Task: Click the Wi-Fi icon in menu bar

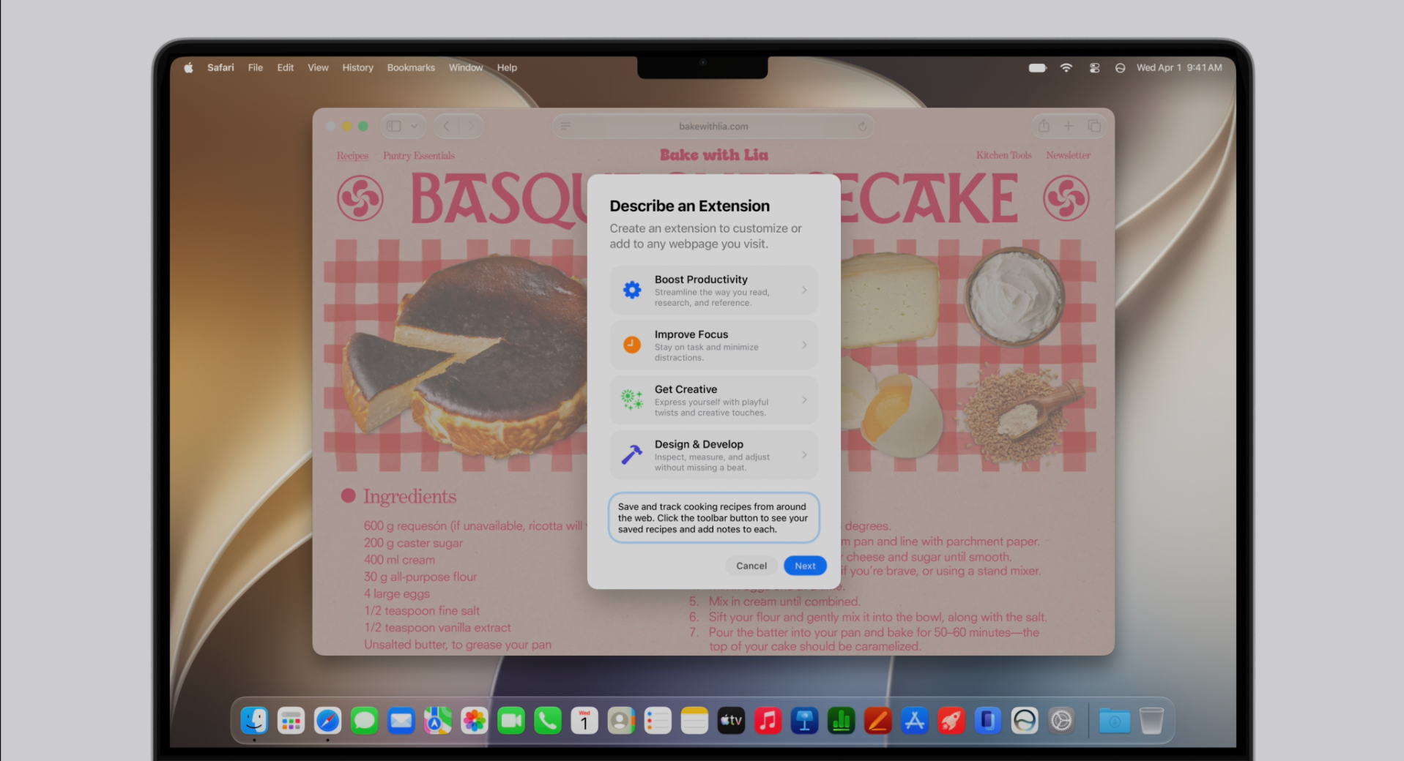Action: pyautogui.click(x=1066, y=67)
